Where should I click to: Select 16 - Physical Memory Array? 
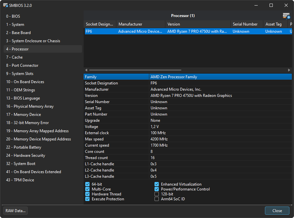[43, 106]
